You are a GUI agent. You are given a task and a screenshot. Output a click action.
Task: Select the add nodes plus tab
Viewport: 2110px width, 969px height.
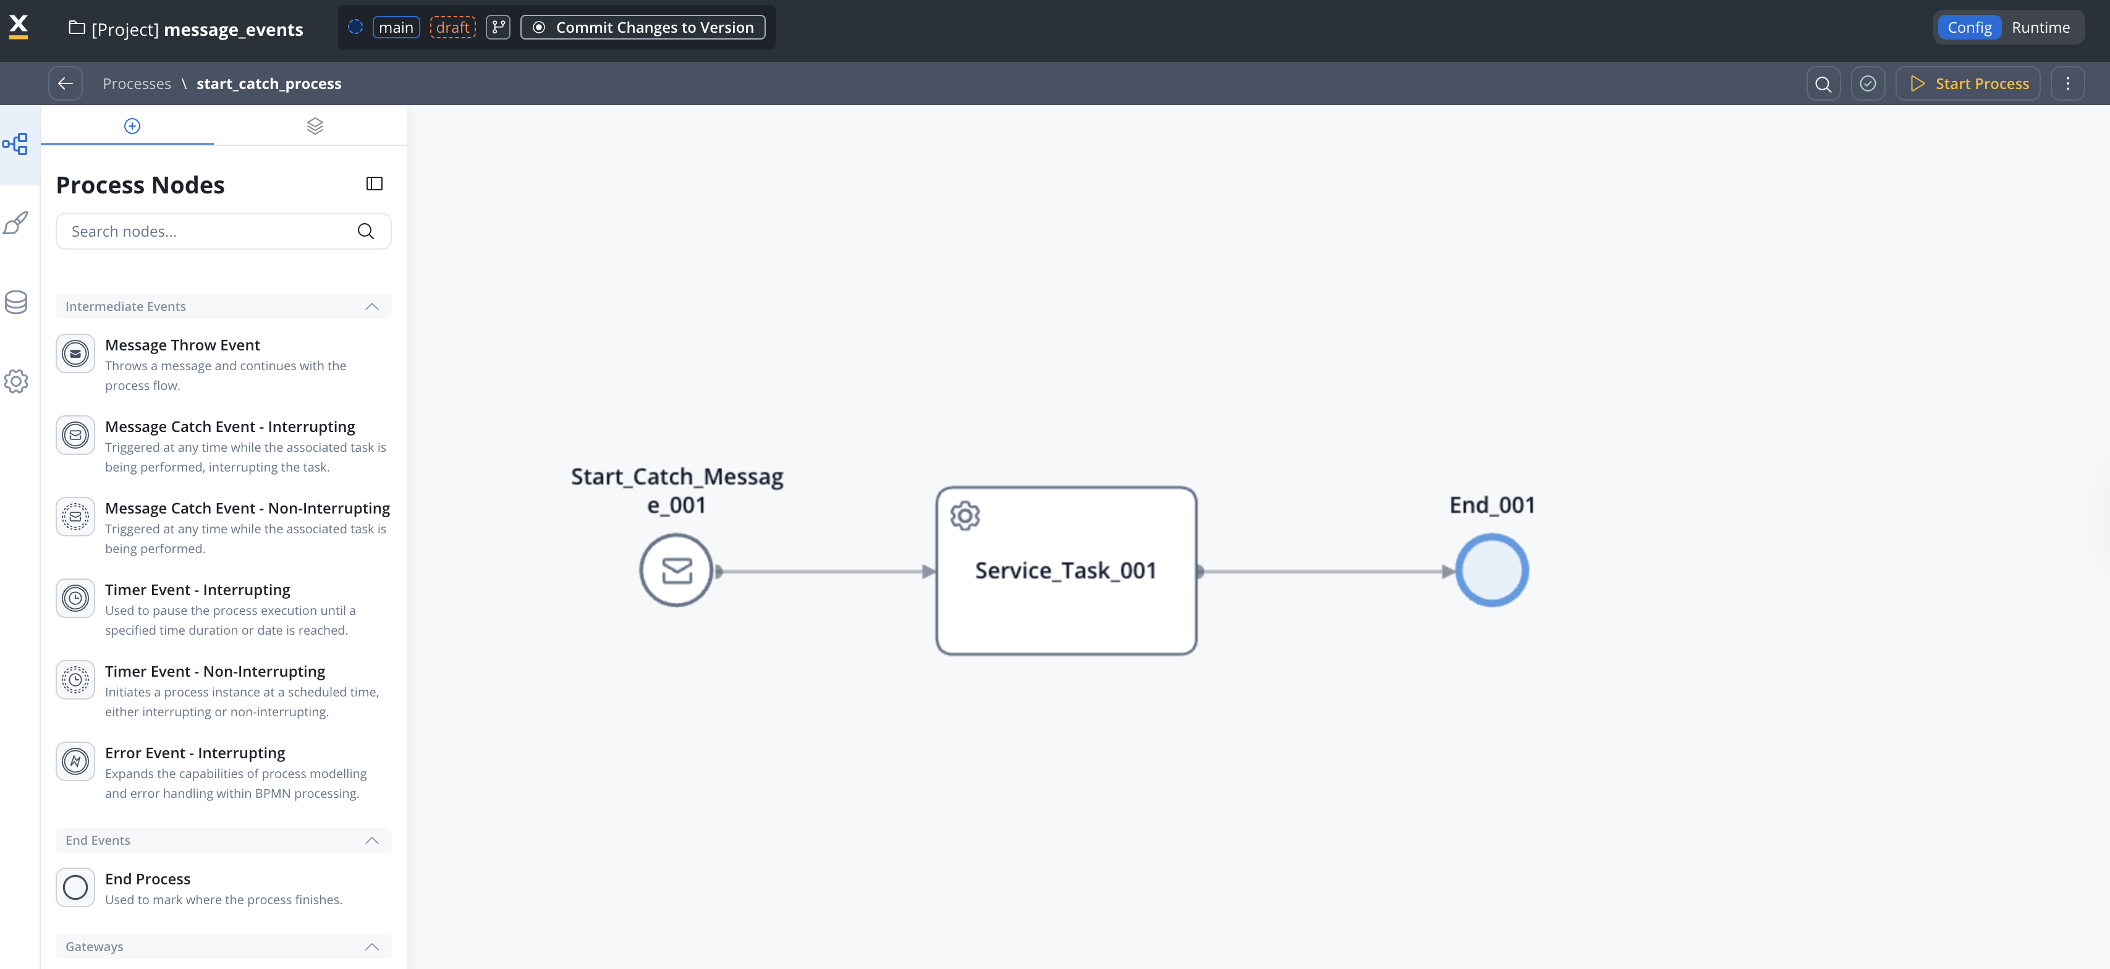(x=132, y=126)
